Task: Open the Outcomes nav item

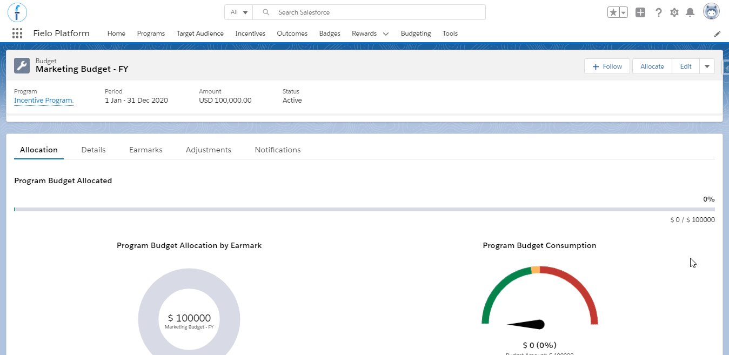Action: 292,34
